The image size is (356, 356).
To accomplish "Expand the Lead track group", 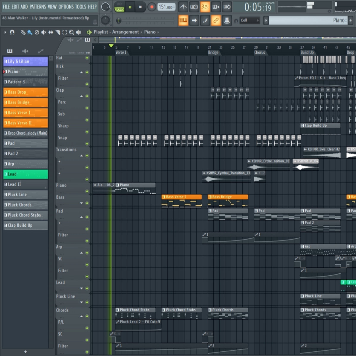I will click(81, 288).
